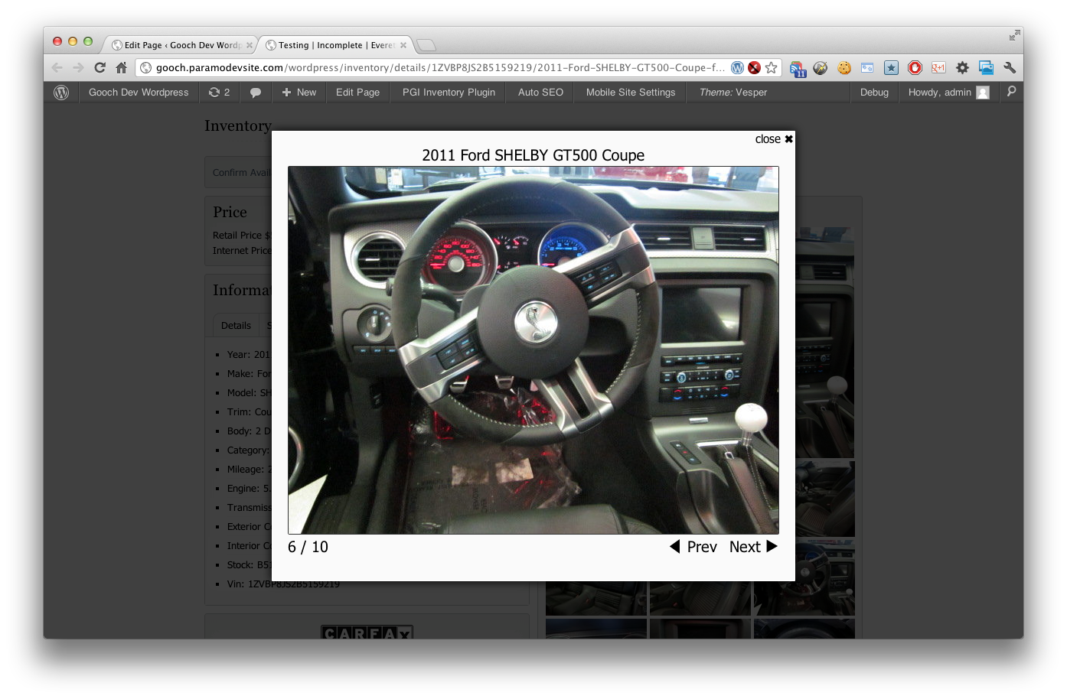Open the Theme: Vesper menu
This screenshot has width=1067, height=699.
pos(733,93)
